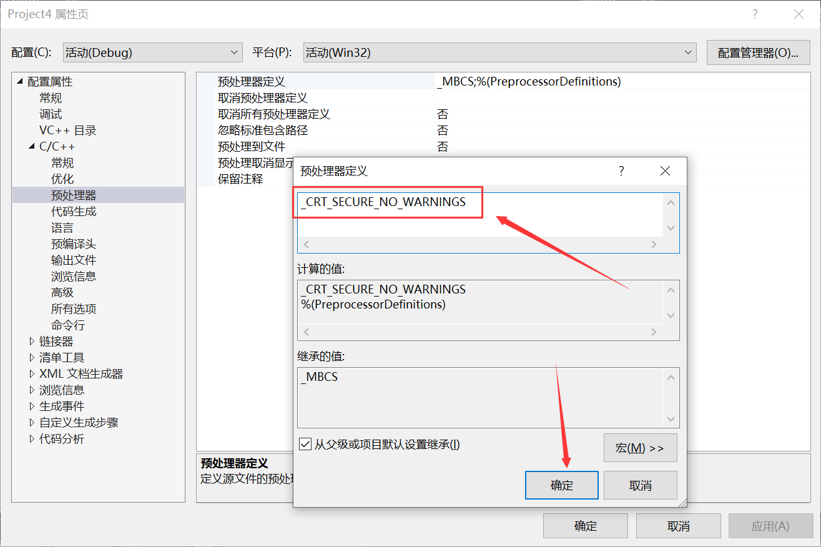The width and height of the screenshot is (821, 547).
Task: Click the 宏(M) >> button
Action: point(640,448)
